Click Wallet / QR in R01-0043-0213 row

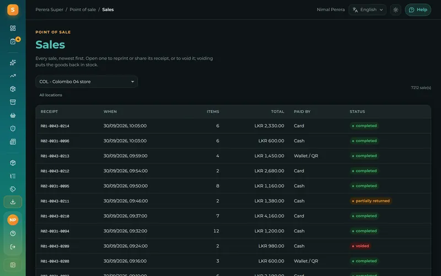(306, 156)
